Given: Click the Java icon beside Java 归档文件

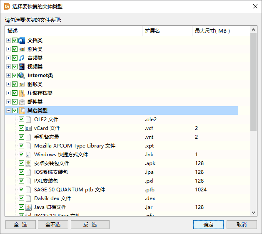Looking at the screenshot, I should [28, 207].
